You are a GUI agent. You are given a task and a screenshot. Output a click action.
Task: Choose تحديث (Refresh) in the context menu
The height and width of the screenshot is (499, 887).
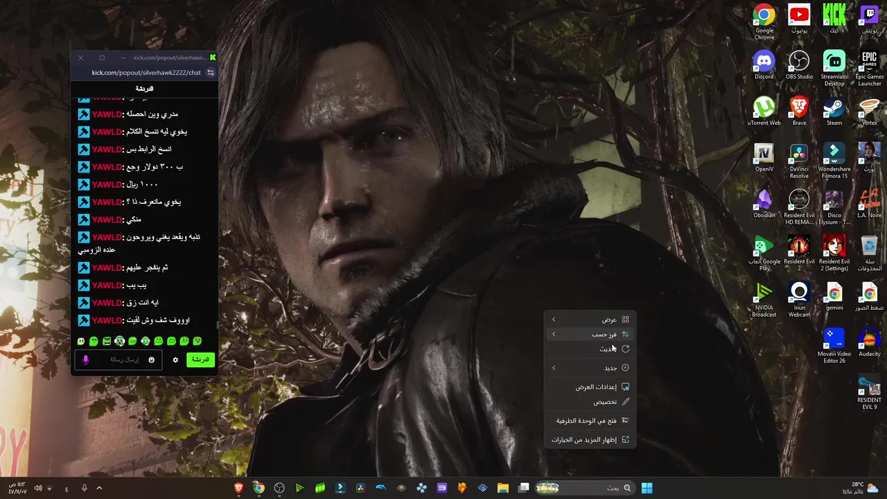click(590, 349)
